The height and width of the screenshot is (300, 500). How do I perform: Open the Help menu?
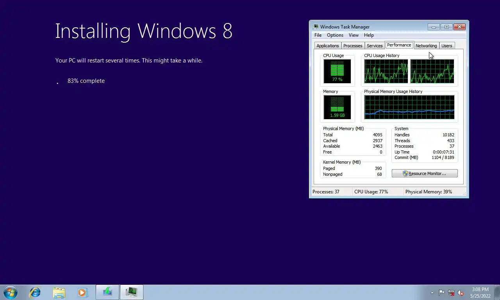[369, 35]
